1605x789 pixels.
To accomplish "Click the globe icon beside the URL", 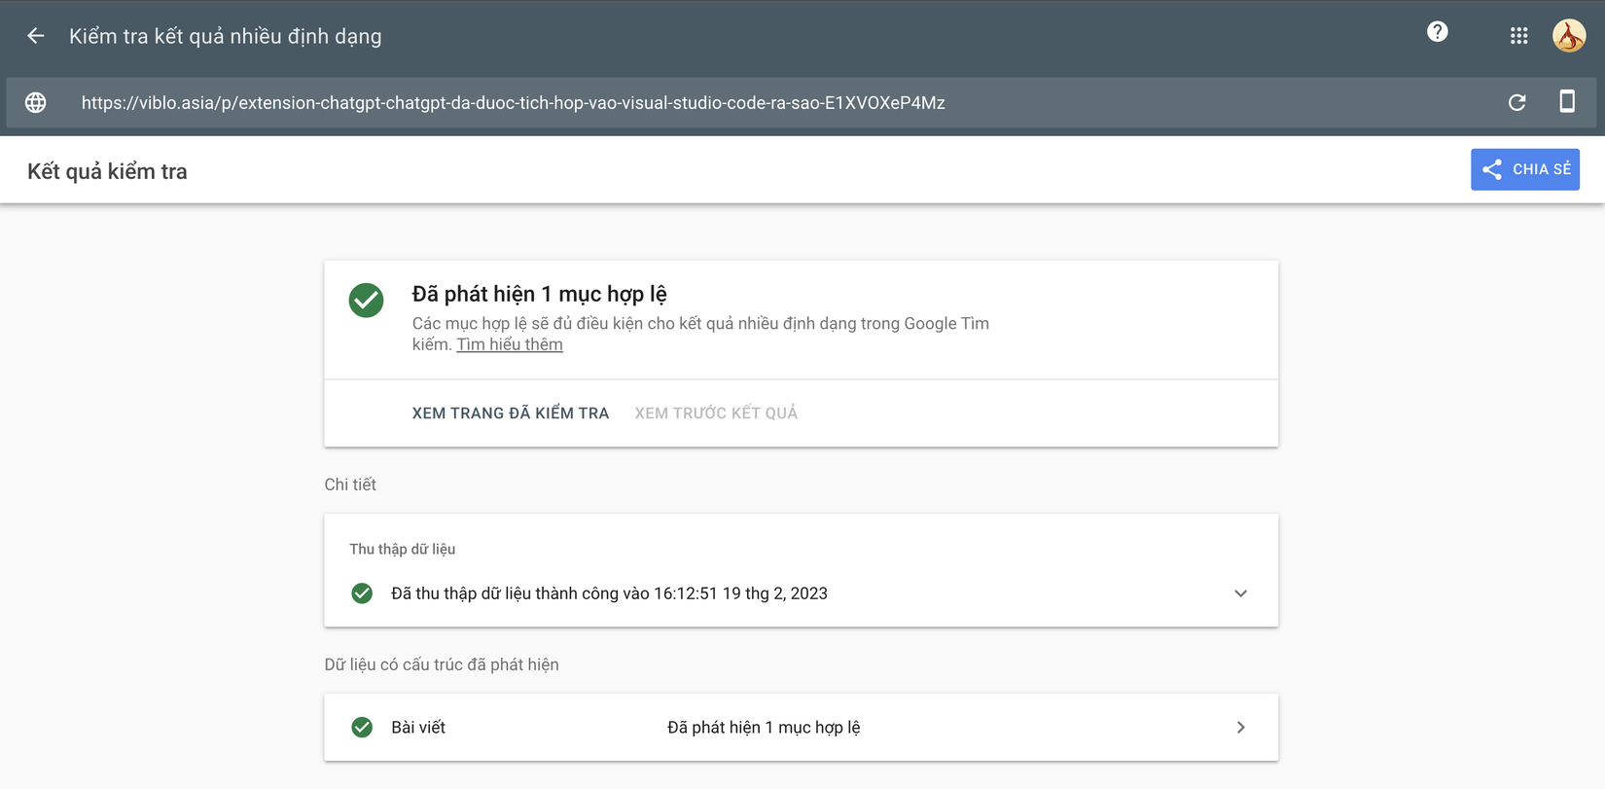I will (36, 103).
